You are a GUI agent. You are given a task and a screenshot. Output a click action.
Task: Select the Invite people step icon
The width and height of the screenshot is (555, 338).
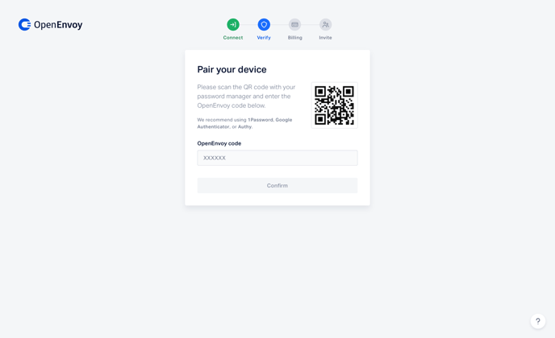pyautogui.click(x=325, y=25)
